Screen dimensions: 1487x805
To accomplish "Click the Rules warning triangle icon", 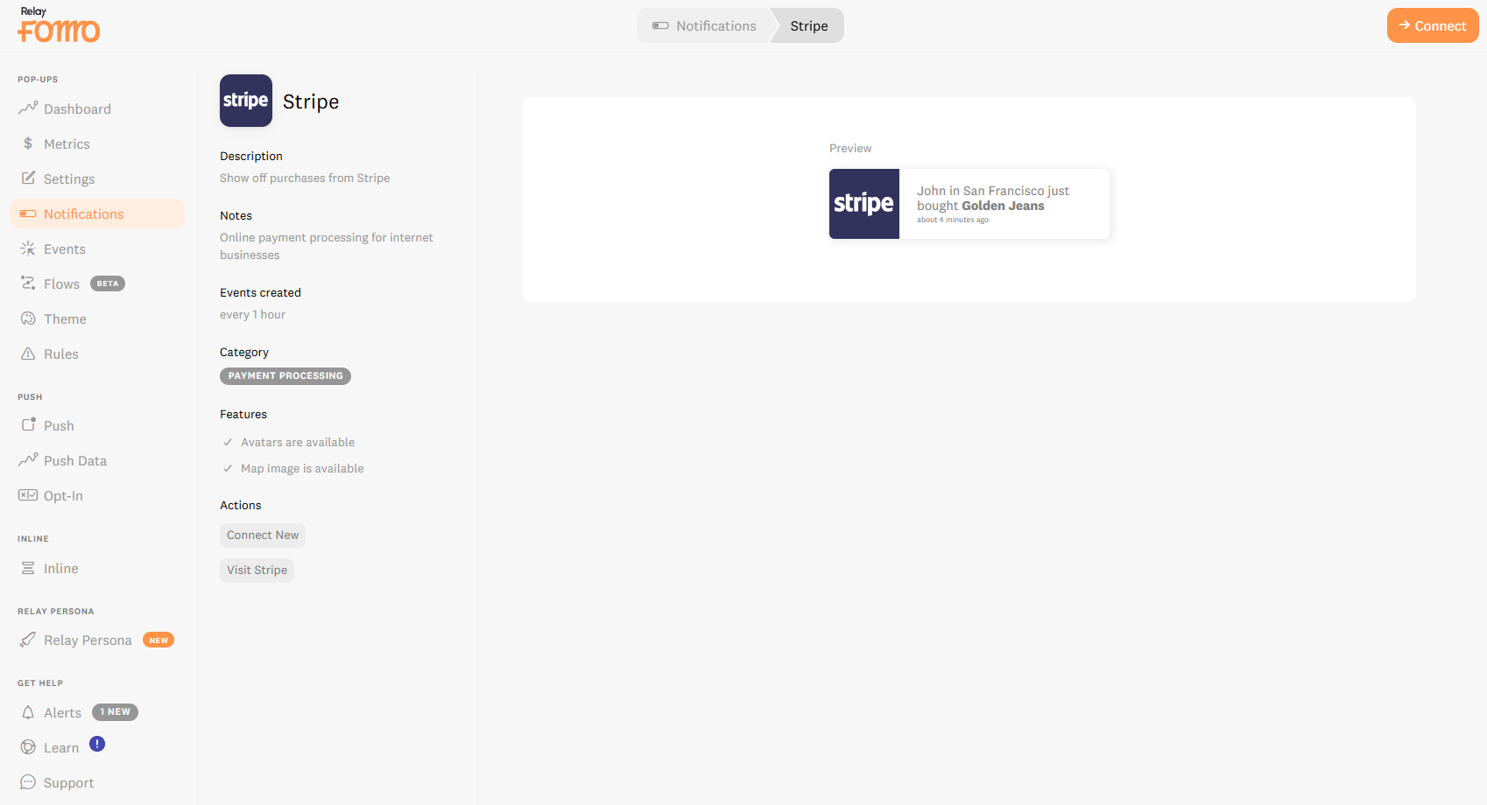I will (28, 353).
